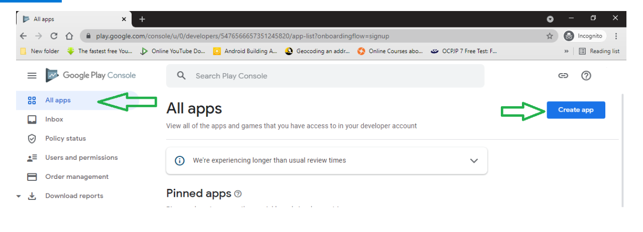Click the Pinned apps help icon

coord(238,194)
